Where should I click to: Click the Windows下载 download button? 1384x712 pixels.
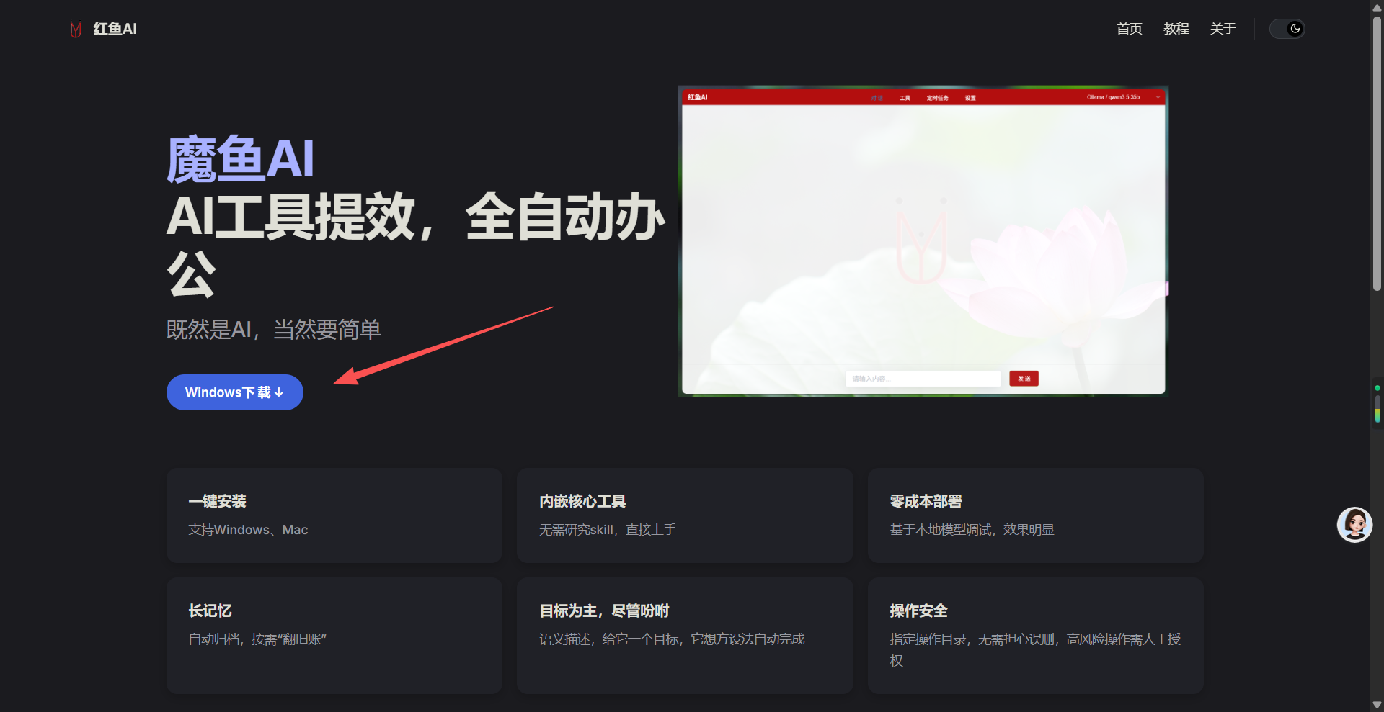click(234, 392)
